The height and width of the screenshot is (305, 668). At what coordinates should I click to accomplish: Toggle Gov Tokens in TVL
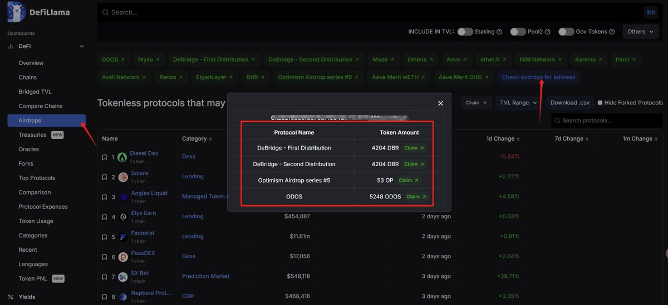(566, 32)
